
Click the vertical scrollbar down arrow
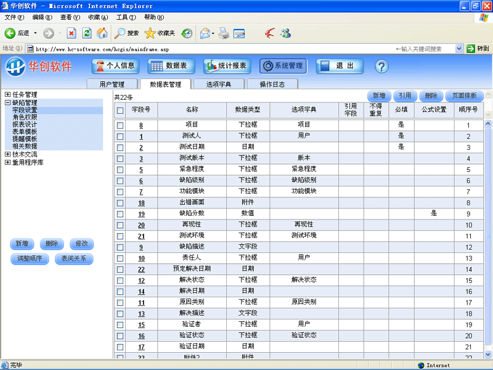coord(488,355)
